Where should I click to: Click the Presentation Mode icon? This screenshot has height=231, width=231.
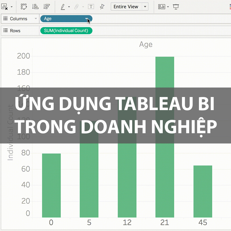(176, 7)
